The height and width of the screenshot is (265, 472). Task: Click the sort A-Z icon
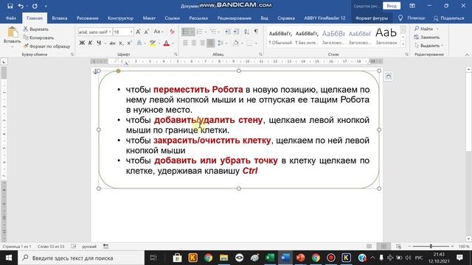pos(246,32)
